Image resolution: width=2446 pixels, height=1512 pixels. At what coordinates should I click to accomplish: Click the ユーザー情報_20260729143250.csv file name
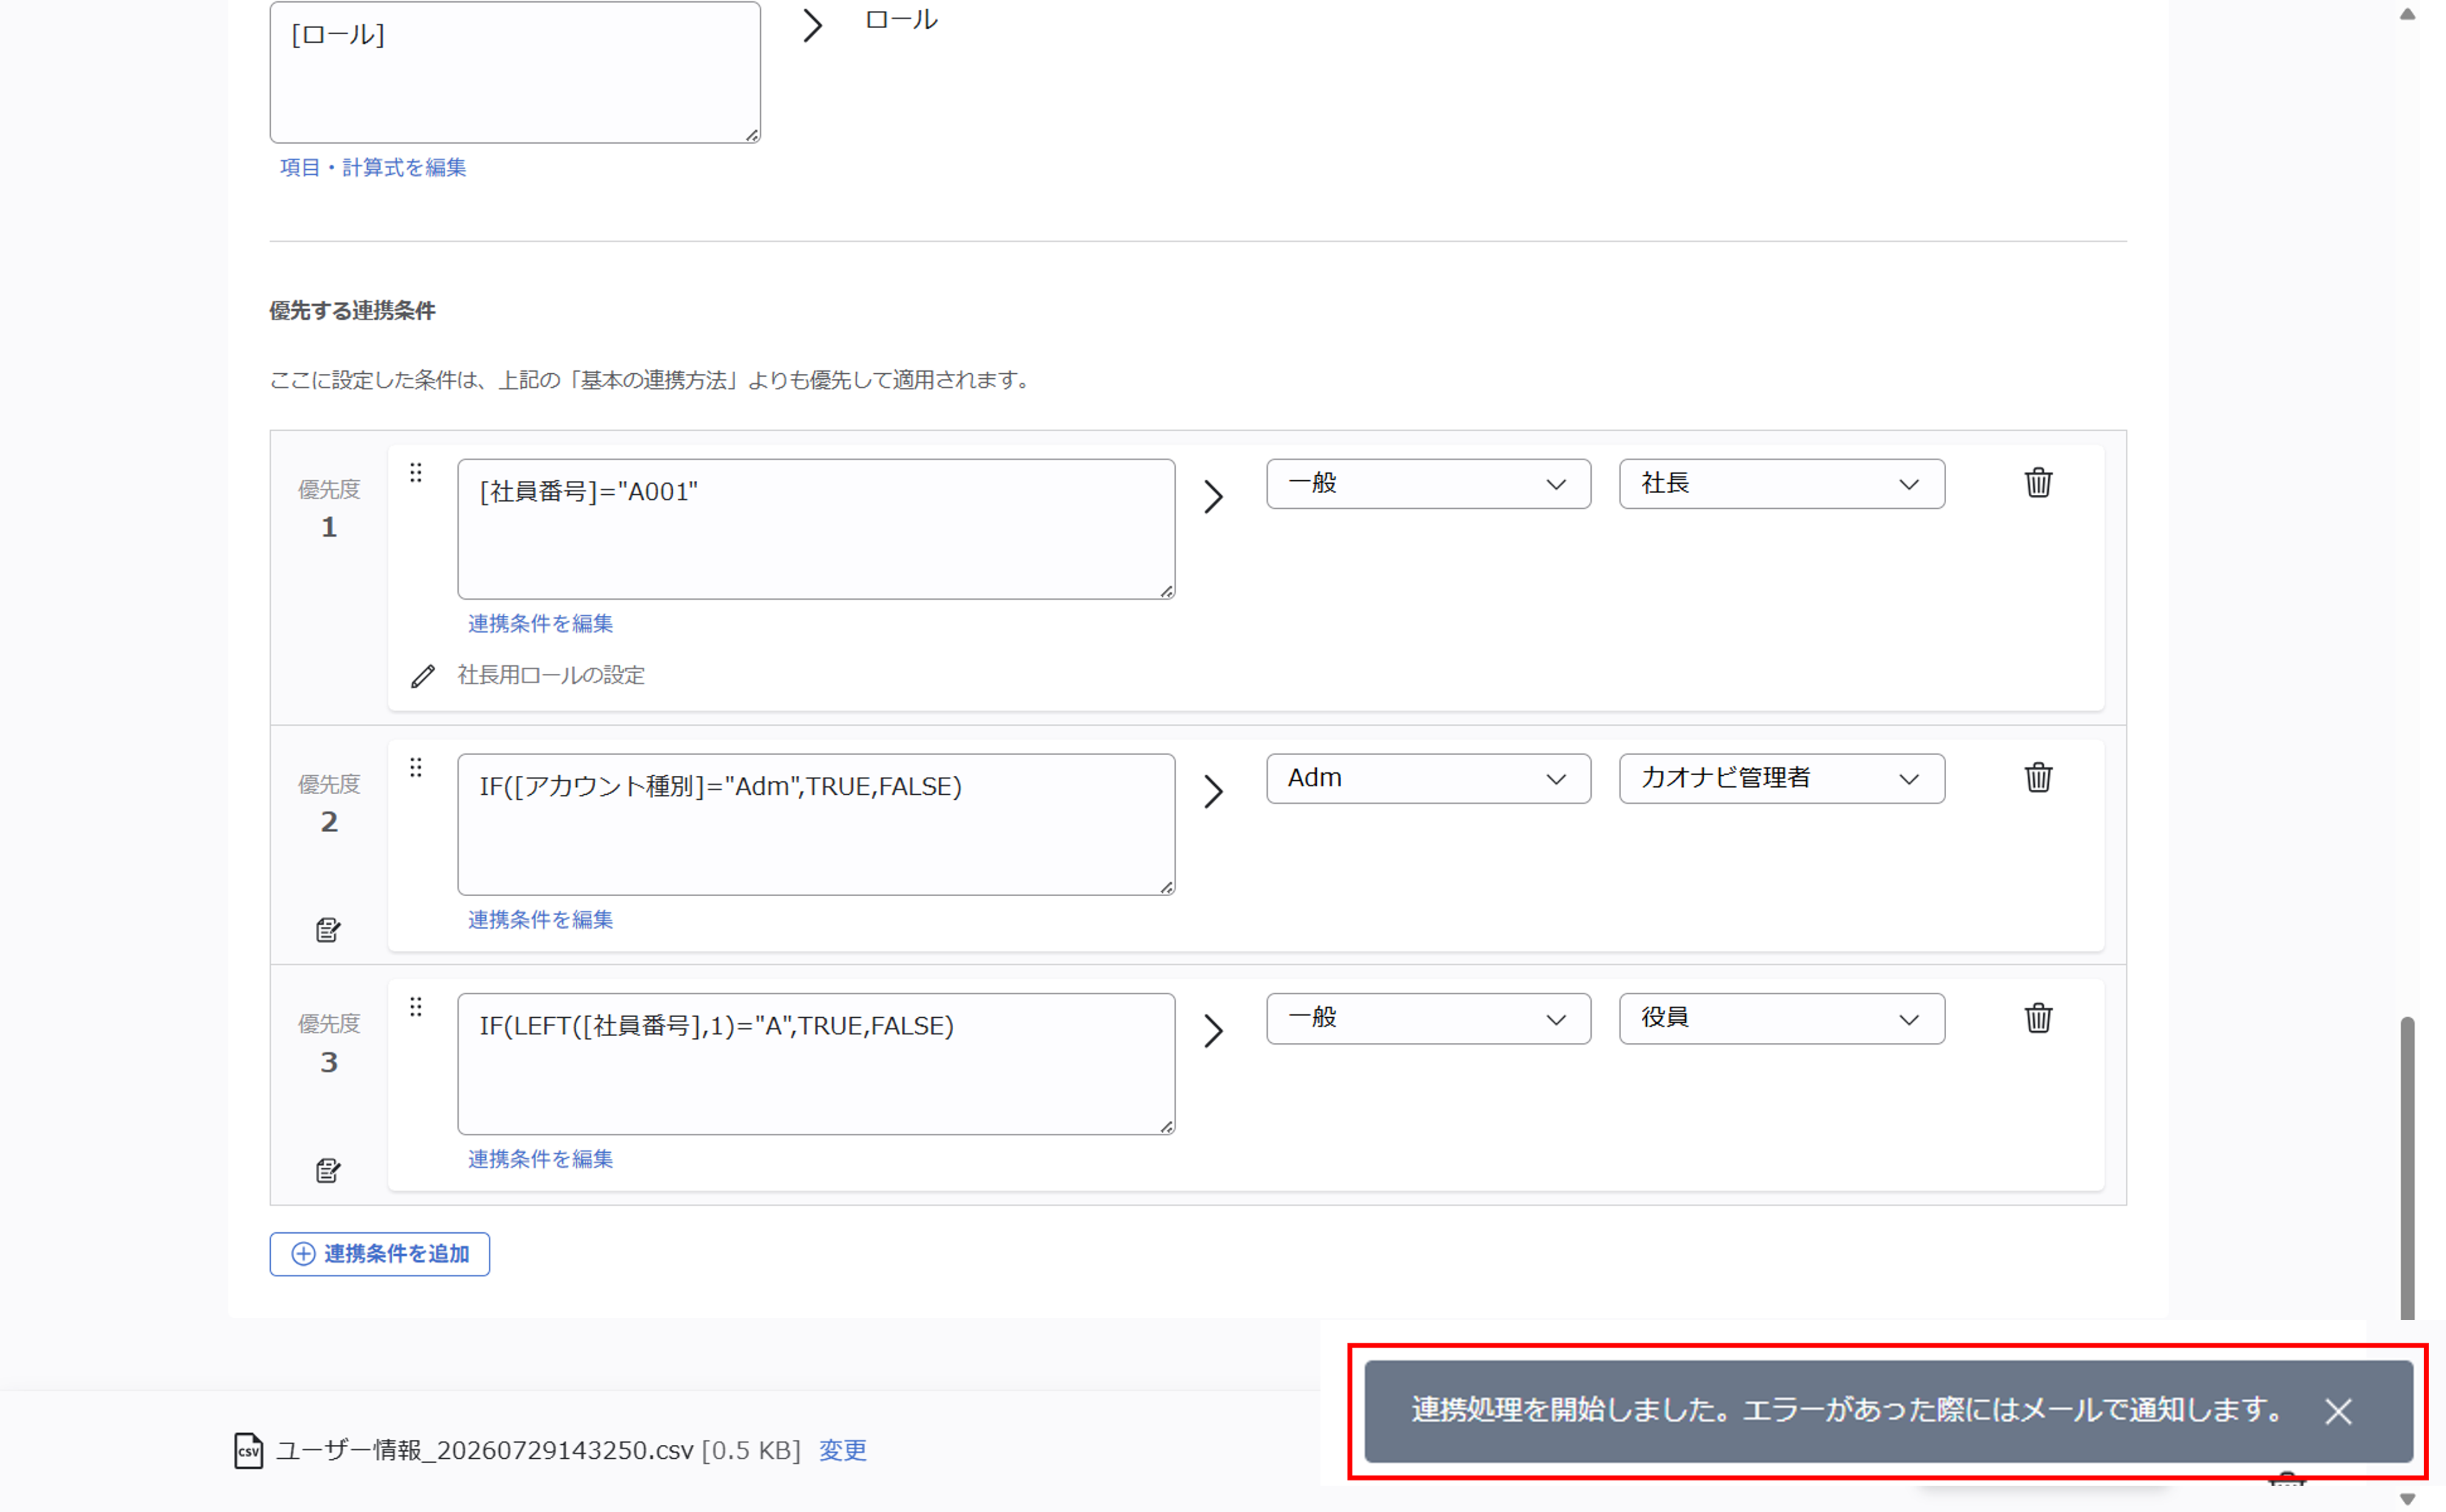point(484,1450)
